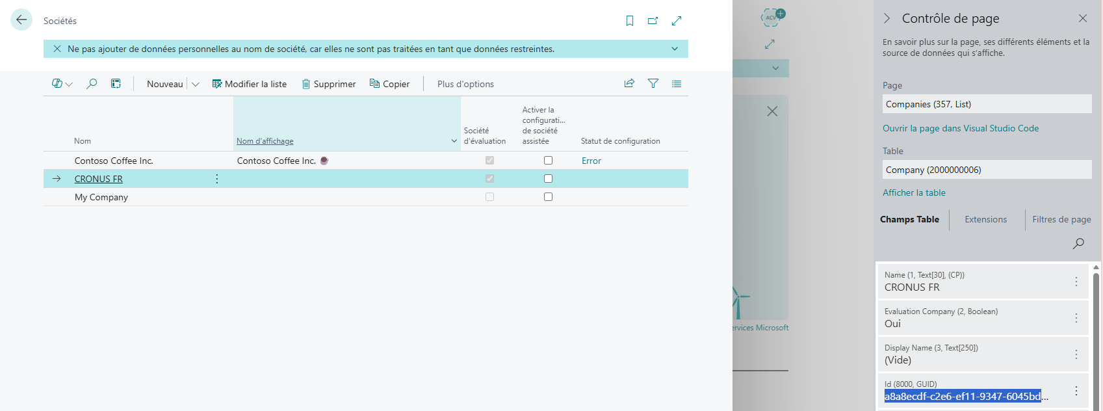This screenshot has height=411, width=1103.
Task: Click the Page field showing Companies (357, List)
Action: click(x=987, y=104)
